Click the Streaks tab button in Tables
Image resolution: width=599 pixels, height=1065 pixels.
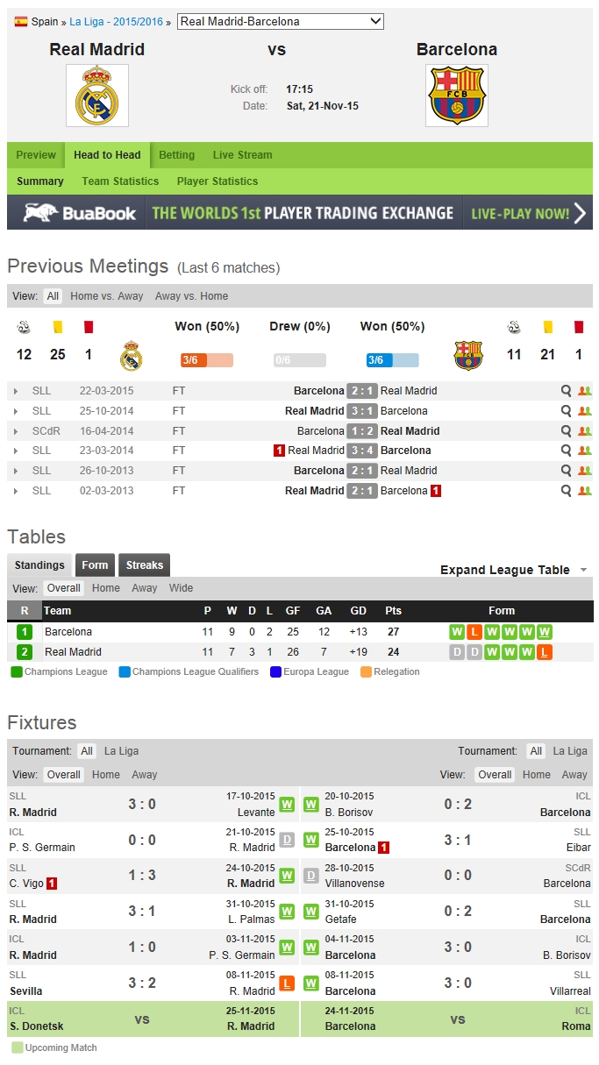tap(144, 565)
